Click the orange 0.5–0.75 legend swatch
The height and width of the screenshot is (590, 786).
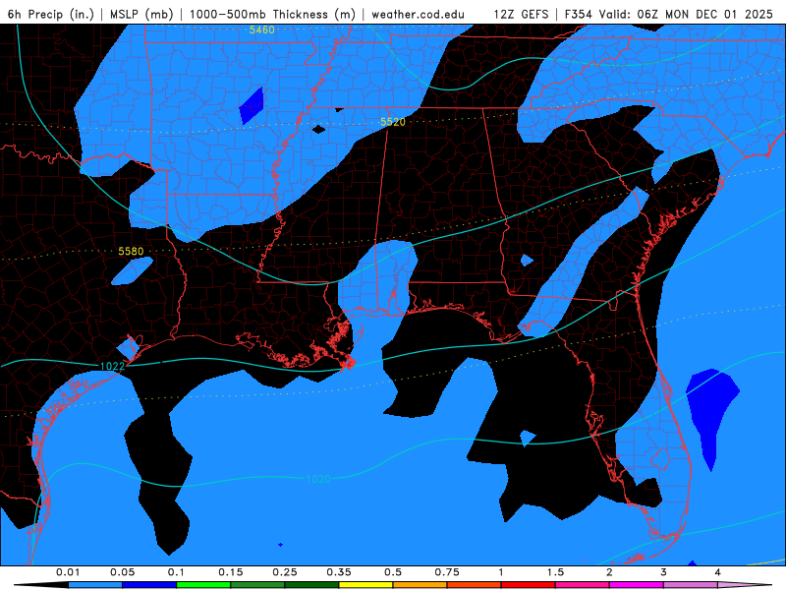click(421, 585)
